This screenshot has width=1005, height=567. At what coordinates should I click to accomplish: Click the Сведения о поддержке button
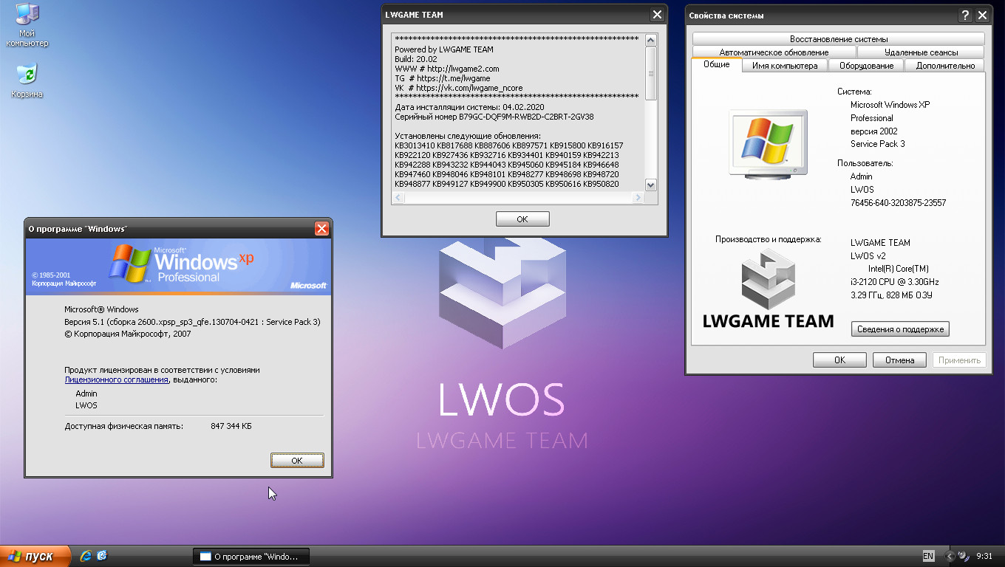[900, 329]
